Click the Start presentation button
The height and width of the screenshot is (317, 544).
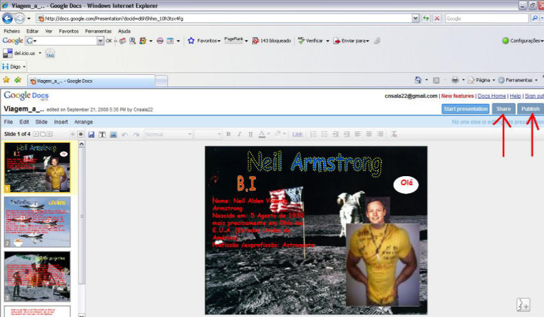pyautogui.click(x=465, y=109)
